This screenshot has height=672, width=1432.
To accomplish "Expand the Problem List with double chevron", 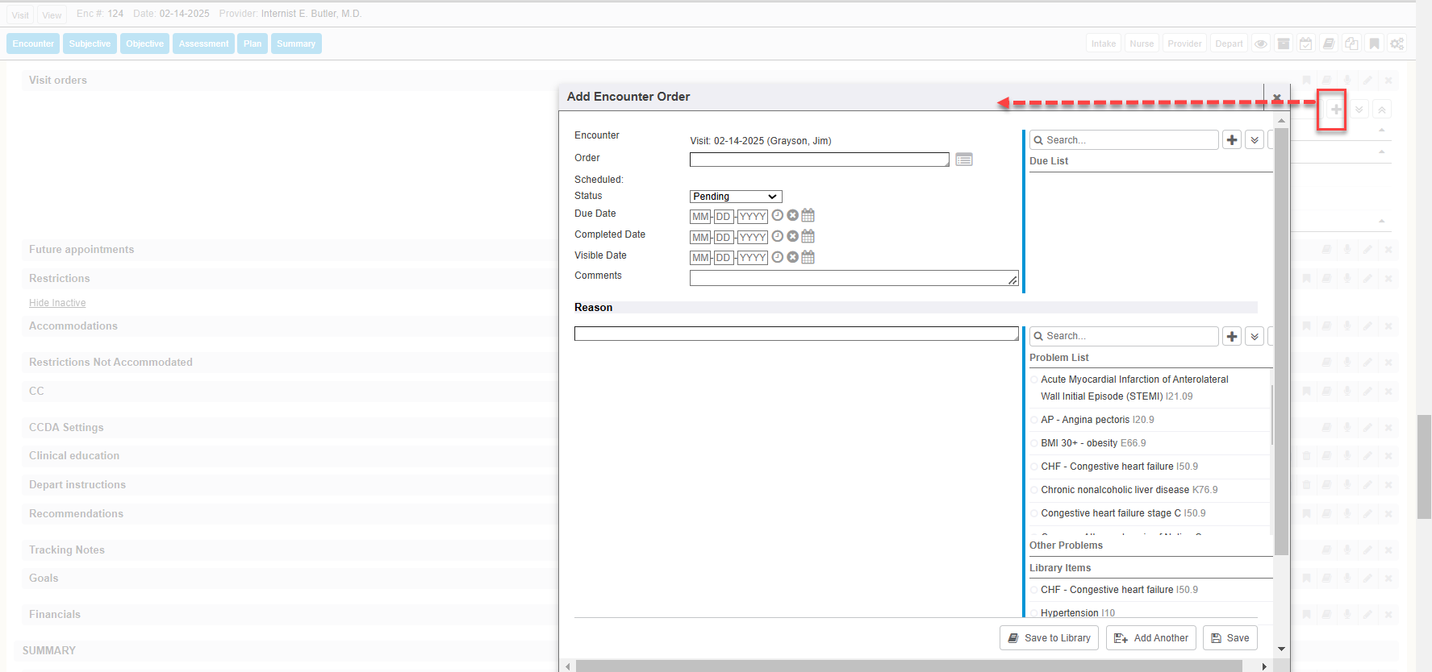I will pos(1254,336).
